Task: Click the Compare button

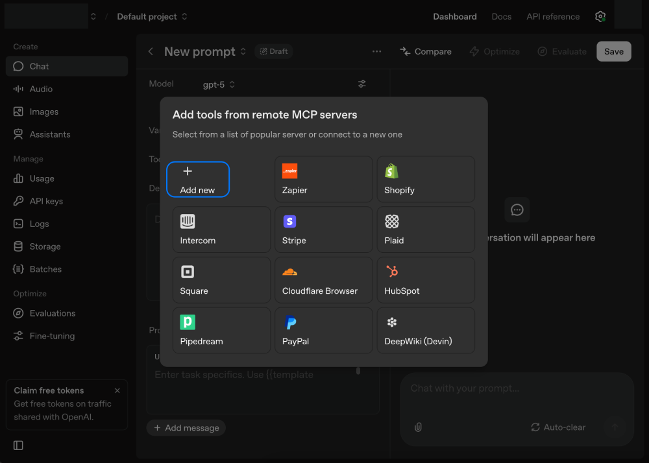Action: [x=426, y=51]
